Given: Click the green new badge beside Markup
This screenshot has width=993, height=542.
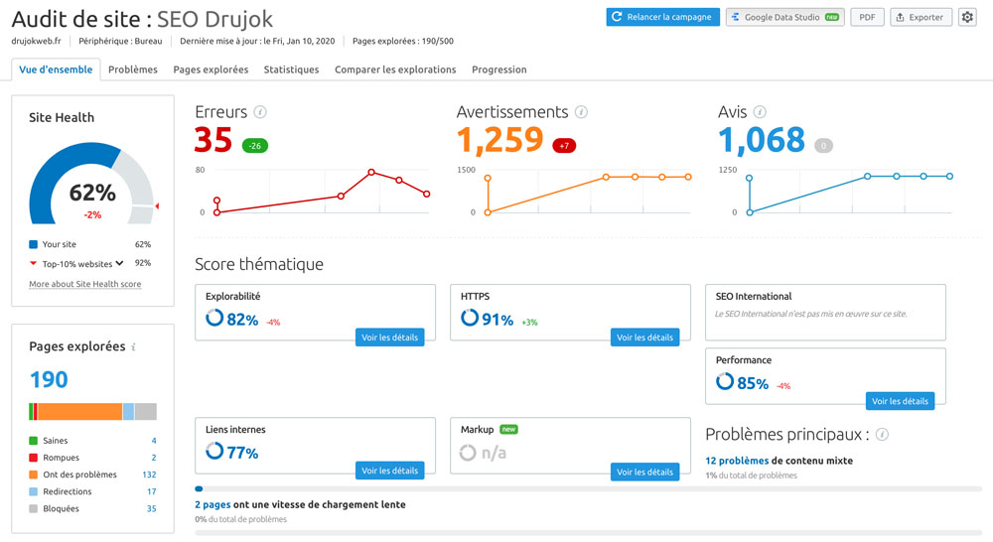Looking at the screenshot, I should [x=508, y=429].
